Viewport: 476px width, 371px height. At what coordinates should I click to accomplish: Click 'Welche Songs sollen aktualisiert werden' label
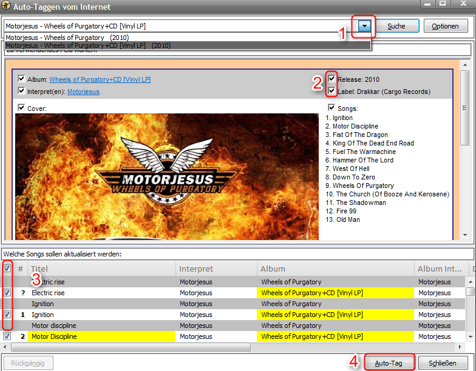(x=62, y=254)
